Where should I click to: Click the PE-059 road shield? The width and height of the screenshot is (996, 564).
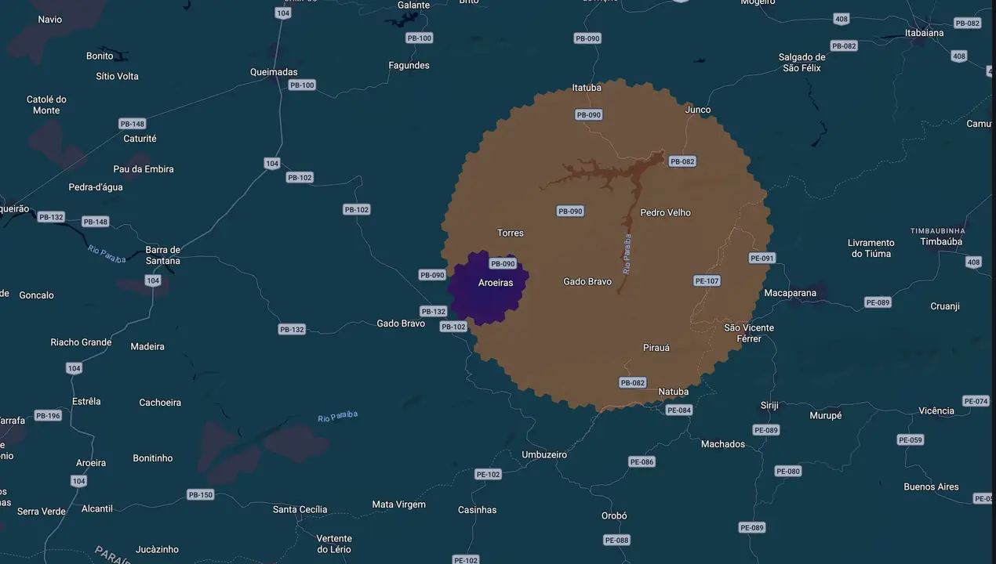click(911, 440)
